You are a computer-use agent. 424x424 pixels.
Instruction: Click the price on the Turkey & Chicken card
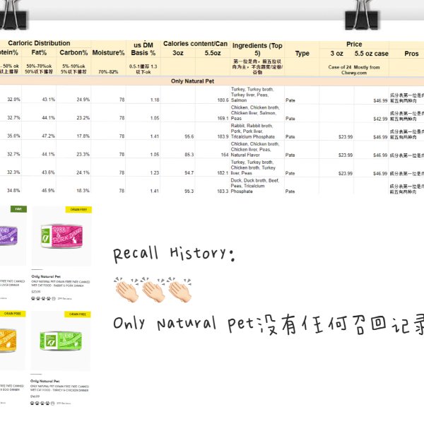[35, 396]
